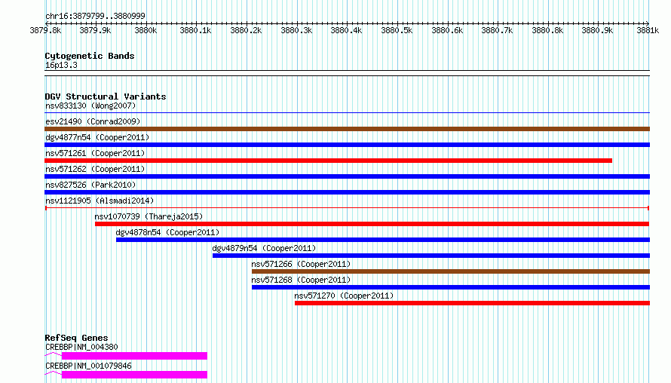Click the nsv827526 (Park2010) label
The image size is (671, 383).
tap(90, 185)
